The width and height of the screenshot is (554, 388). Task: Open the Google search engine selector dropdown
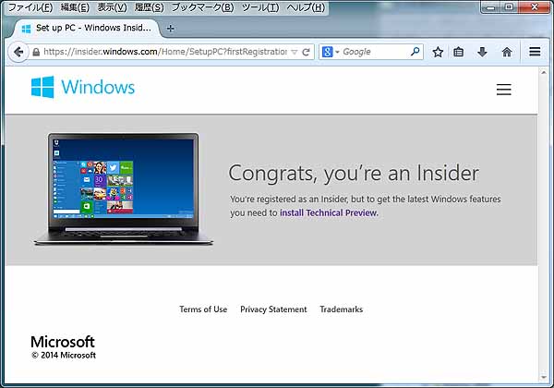(331, 52)
